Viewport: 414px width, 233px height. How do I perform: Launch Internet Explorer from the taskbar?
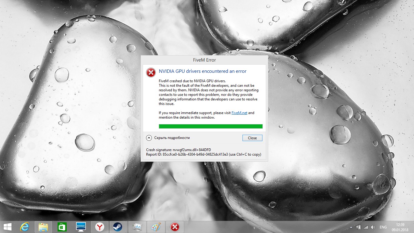pyautogui.click(x=25, y=227)
